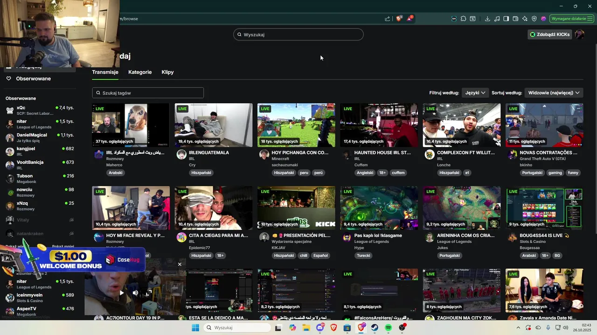This screenshot has width=597, height=335.
Task: Open DanielMagical channel in sidebar
Action: pos(40,138)
